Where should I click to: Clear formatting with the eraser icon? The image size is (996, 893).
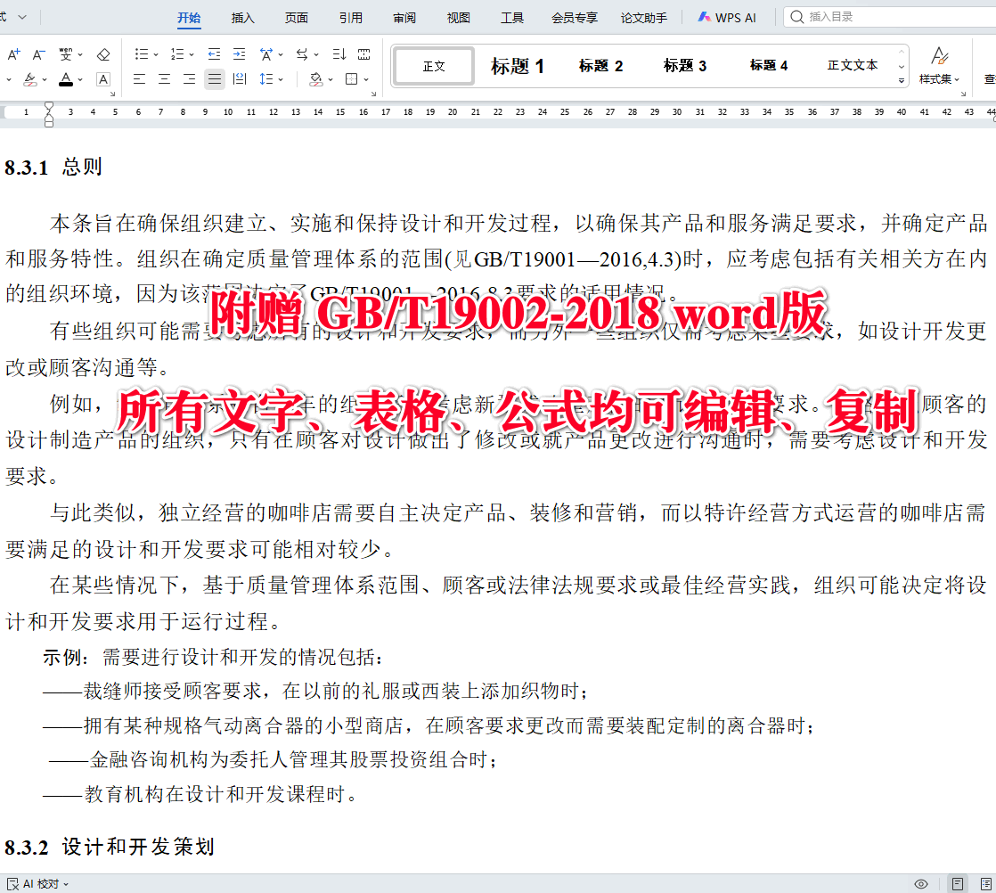pyautogui.click(x=103, y=54)
